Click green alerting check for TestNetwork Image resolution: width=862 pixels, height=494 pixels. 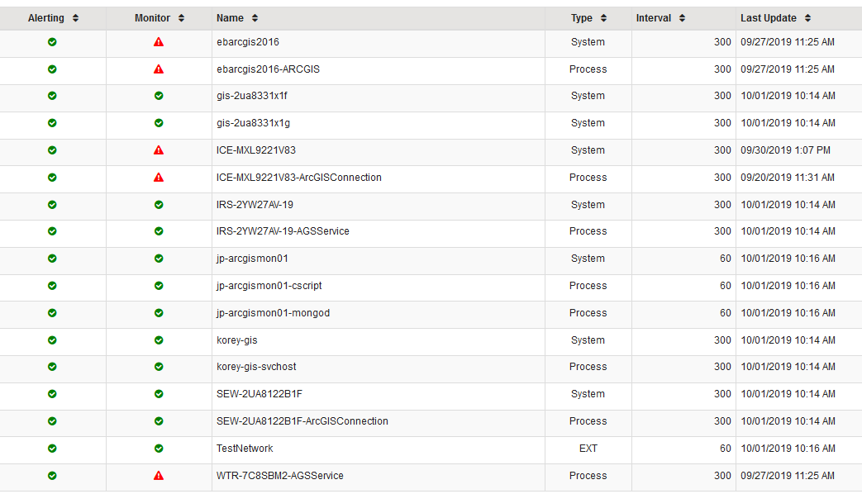[x=52, y=449]
